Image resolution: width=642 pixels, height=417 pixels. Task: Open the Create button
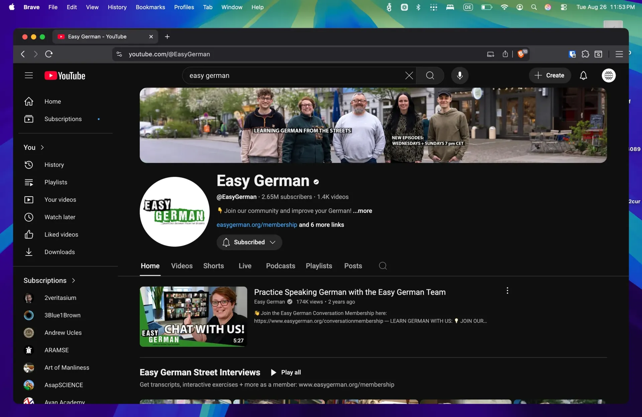click(x=550, y=75)
